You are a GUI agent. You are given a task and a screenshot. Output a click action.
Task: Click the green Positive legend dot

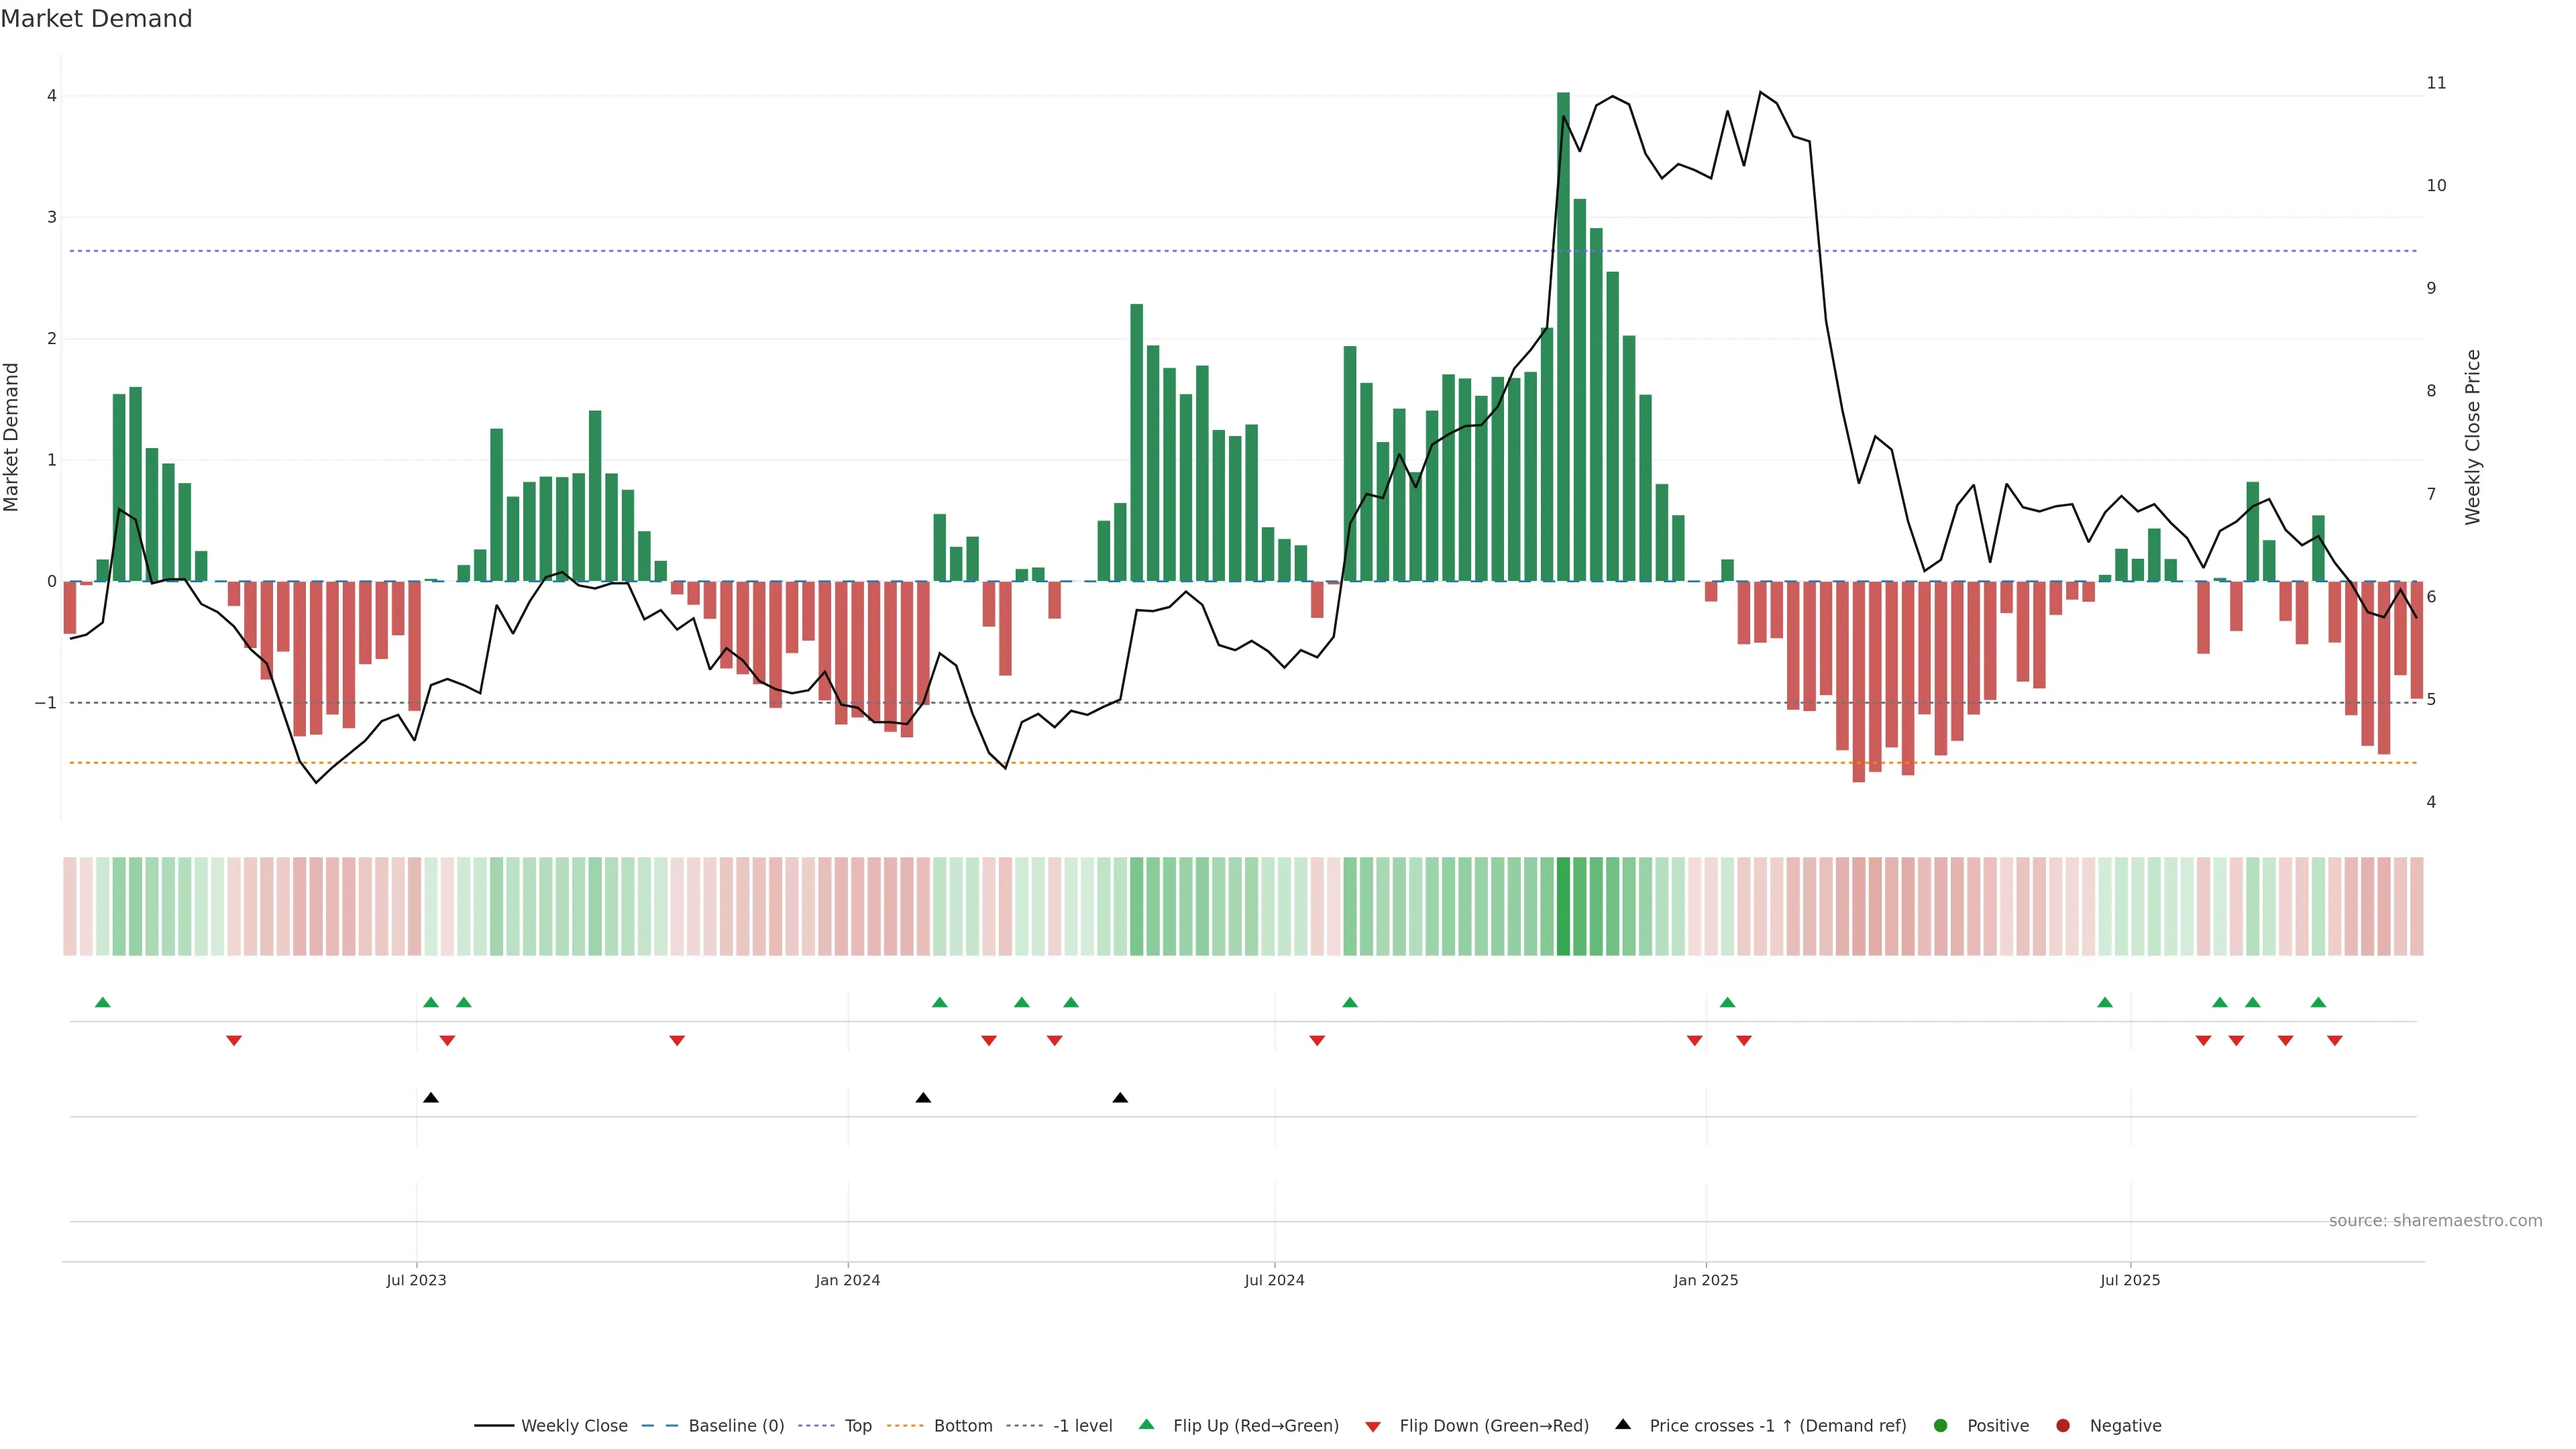click(1941, 1426)
